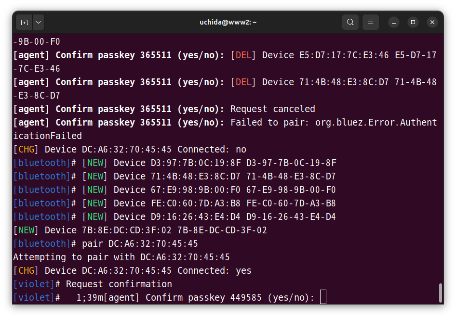Click 'Confirm passkey 449585' text

pyautogui.click(x=203, y=297)
